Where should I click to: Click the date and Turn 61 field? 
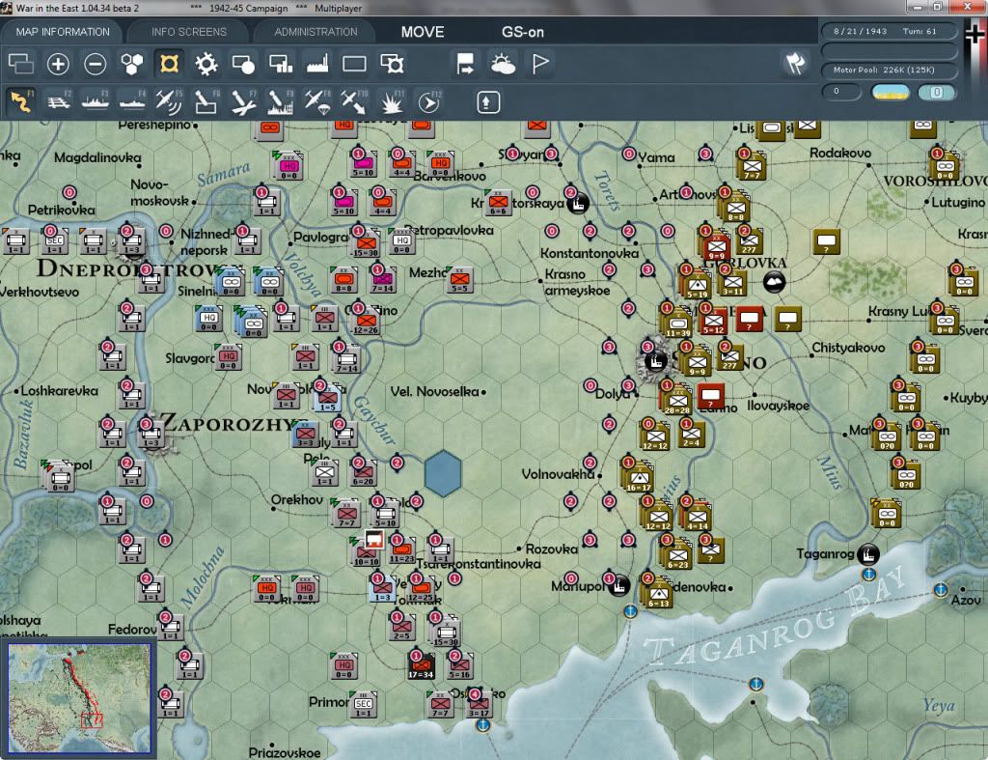pos(889,31)
